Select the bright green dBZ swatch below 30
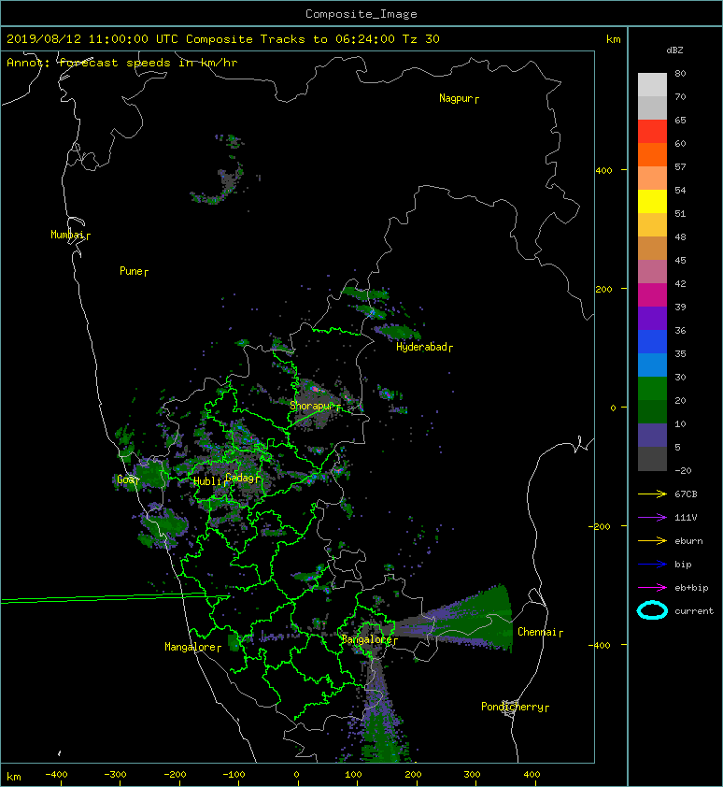The height and width of the screenshot is (787, 723). tap(652, 389)
